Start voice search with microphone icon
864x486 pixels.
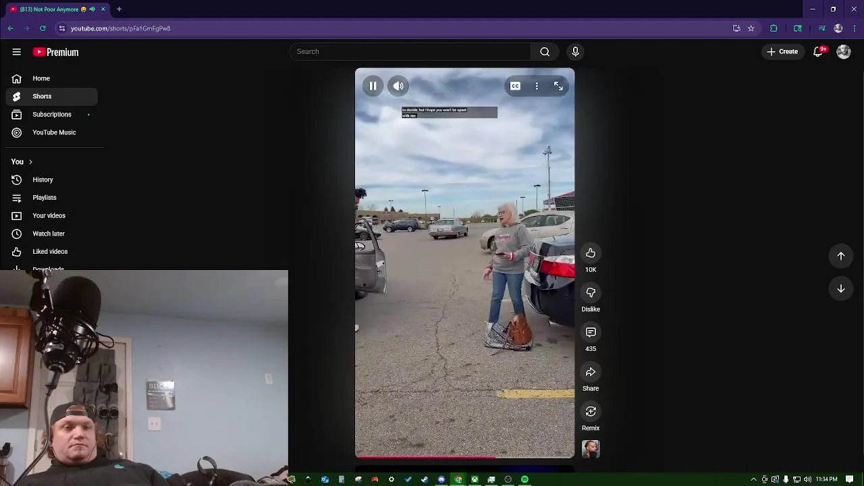(575, 51)
